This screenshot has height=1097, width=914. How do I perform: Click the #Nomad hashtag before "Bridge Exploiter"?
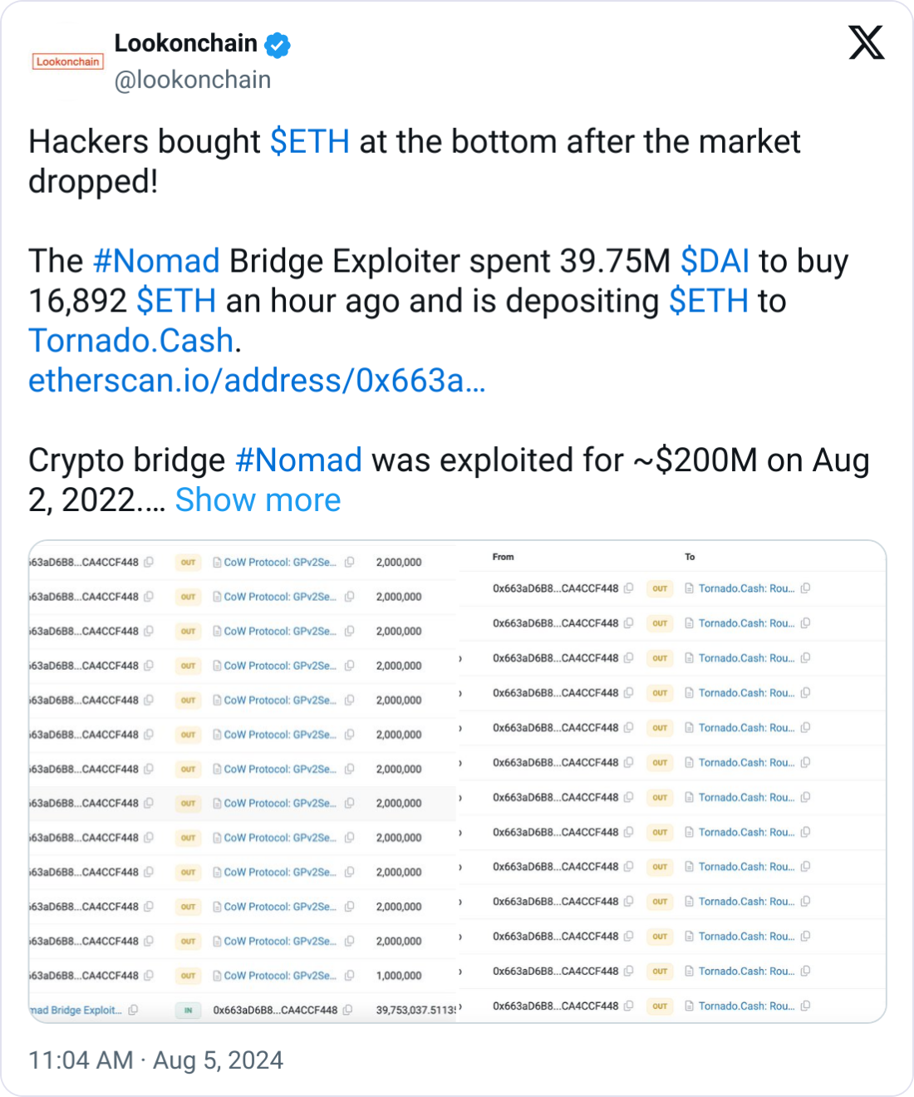click(x=156, y=261)
